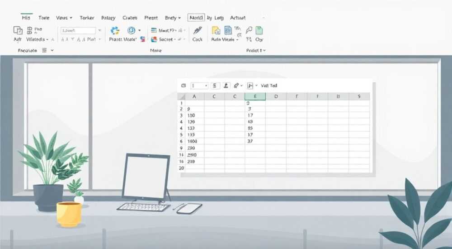Open the Wisteds dropdown arrow

click(47, 39)
